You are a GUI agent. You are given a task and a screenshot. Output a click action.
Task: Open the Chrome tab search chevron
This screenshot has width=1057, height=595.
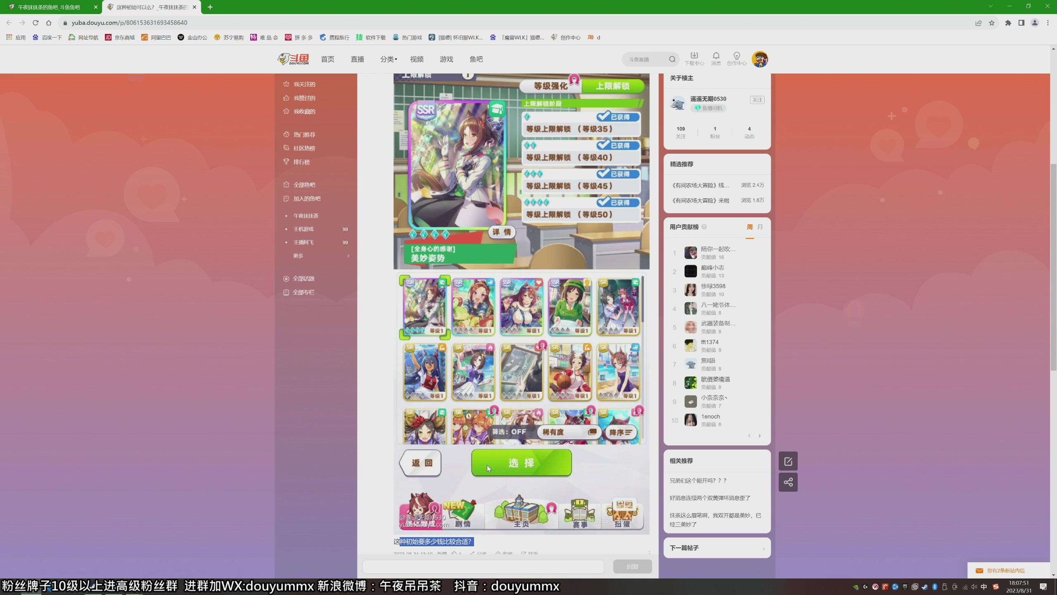point(991,6)
